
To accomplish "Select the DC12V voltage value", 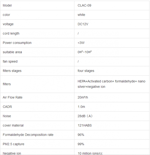I will tap(83, 24).
